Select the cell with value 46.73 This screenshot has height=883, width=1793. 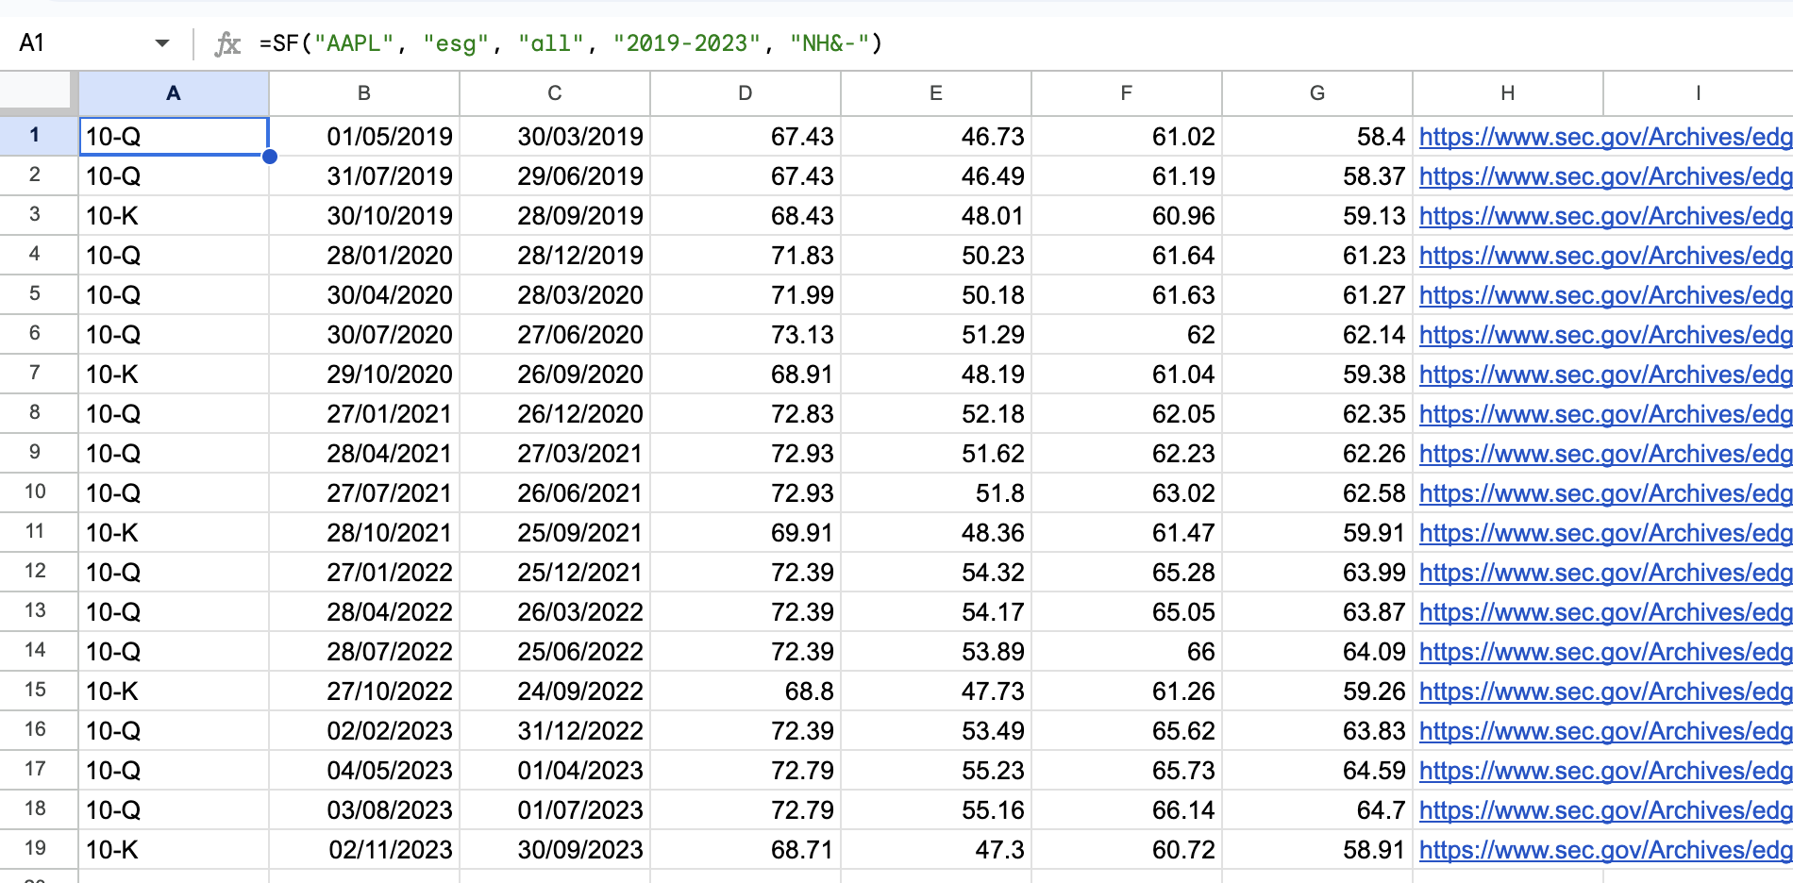(936, 136)
